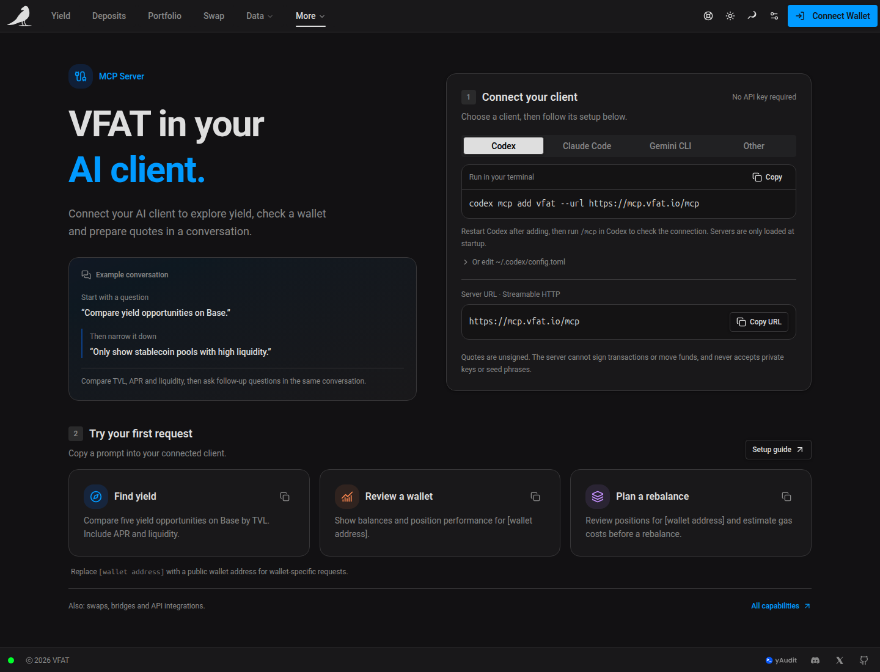Screen dimensions: 880x672
Task: Open the settings sliders icon
Action: (x=774, y=16)
